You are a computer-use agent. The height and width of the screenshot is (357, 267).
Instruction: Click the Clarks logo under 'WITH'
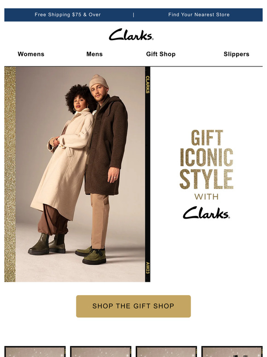click(206, 213)
